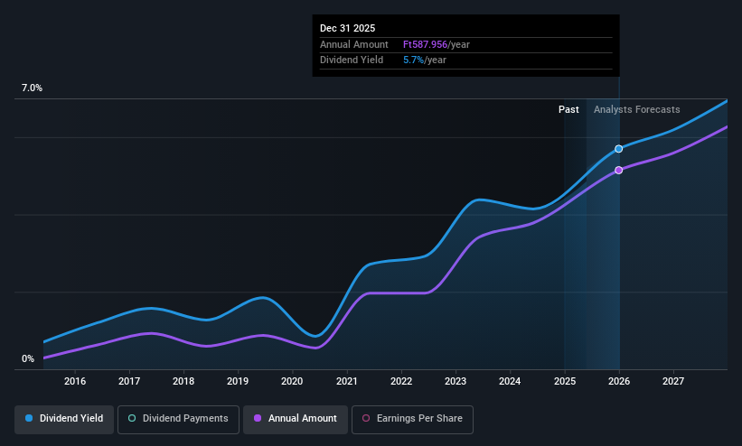The width and height of the screenshot is (742, 446).
Task: Click the blue Dividend Yield legend dot
Action: click(x=29, y=418)
